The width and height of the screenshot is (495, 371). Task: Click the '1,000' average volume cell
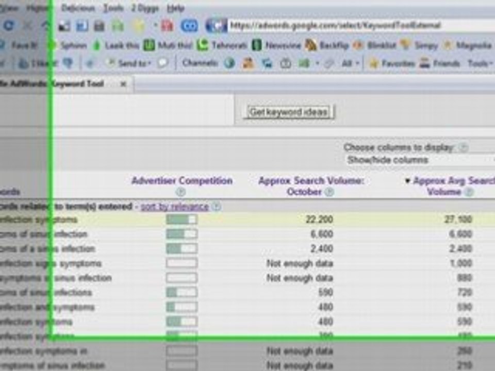coord(460,263)
